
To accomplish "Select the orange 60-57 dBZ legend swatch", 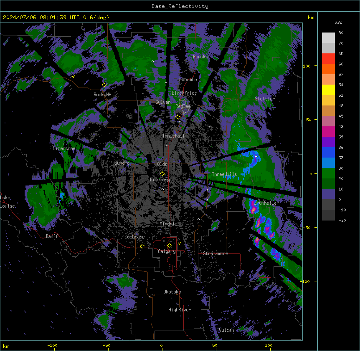I will (328, 69).
